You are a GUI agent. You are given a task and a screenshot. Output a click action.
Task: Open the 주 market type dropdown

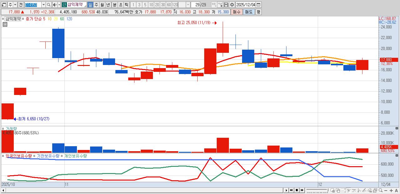[15, 5]
